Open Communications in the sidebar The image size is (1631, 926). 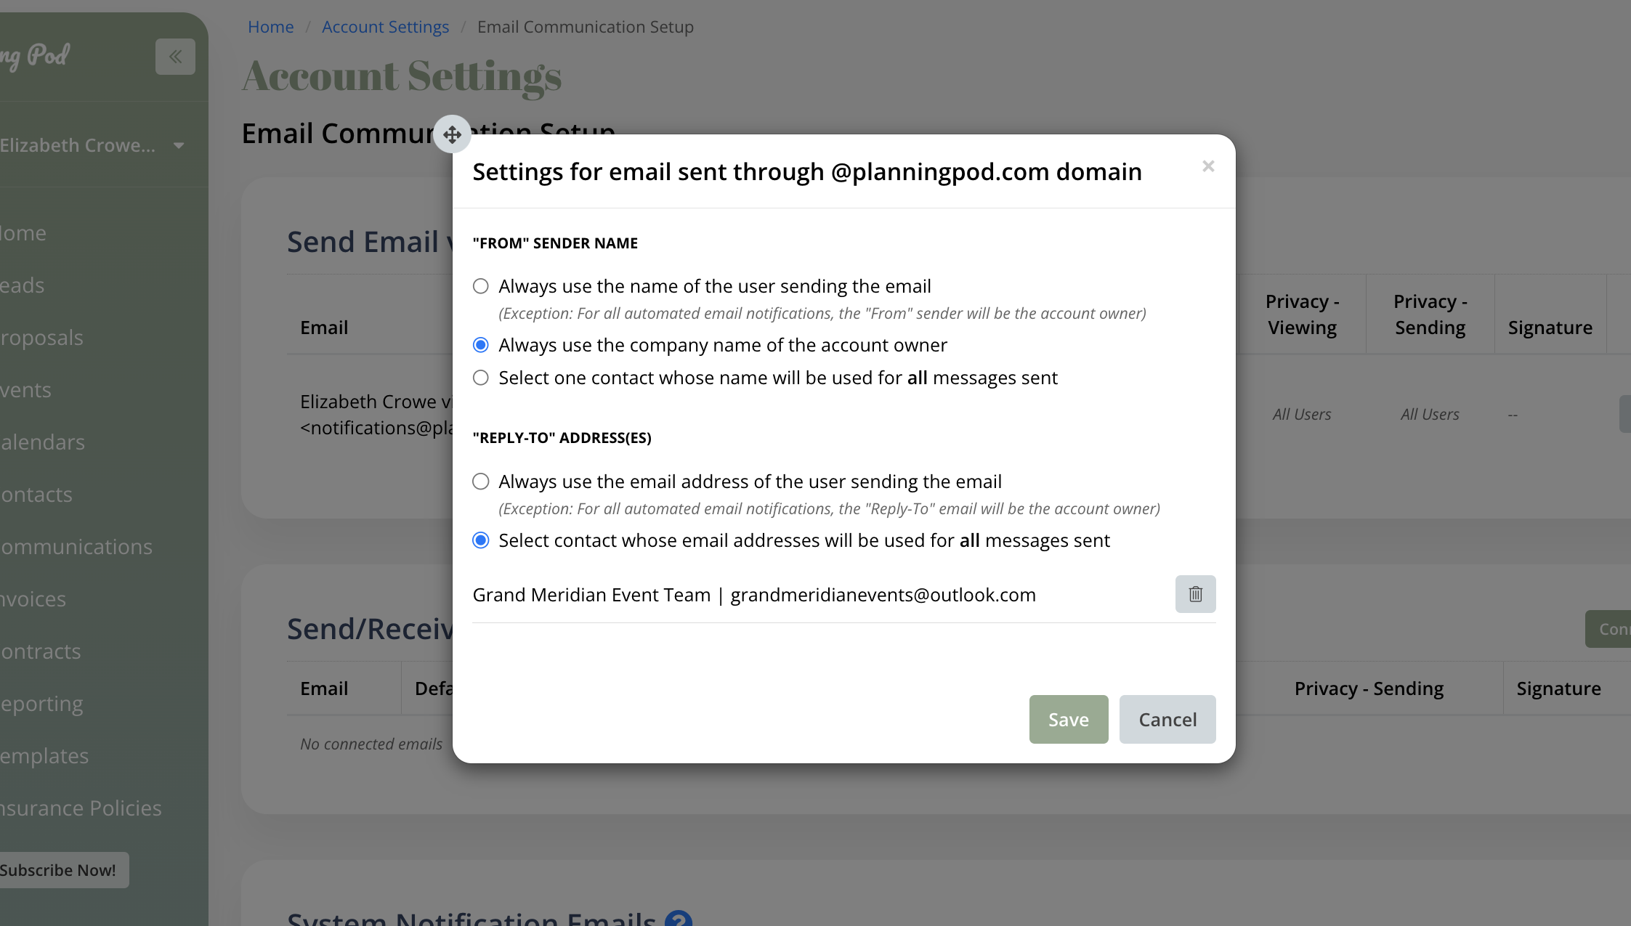(76, 547)
